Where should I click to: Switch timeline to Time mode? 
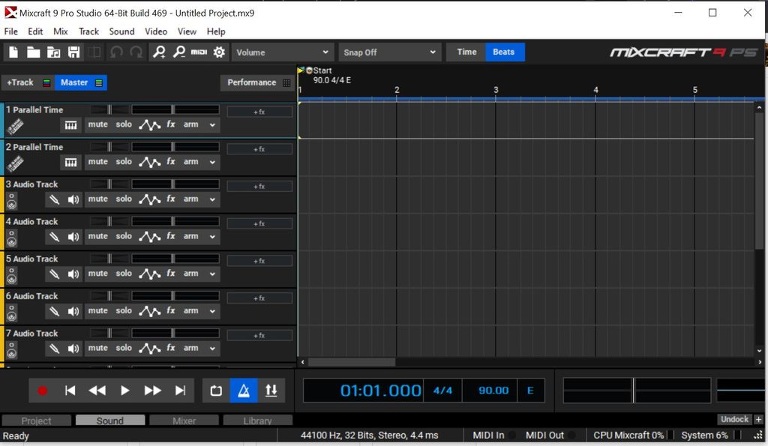pos(466,52)
